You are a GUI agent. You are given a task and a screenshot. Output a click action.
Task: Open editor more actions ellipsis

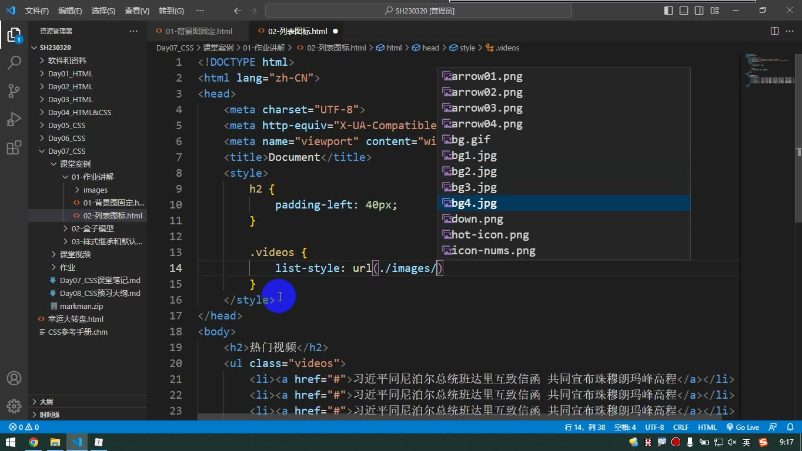pyautogui.click(x=790, y=31)
